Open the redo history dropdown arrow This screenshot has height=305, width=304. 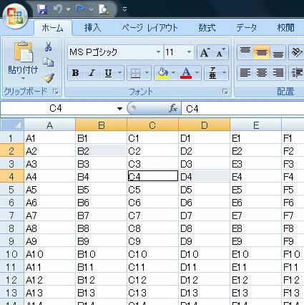pyautogui.click(x=91, y=9)
